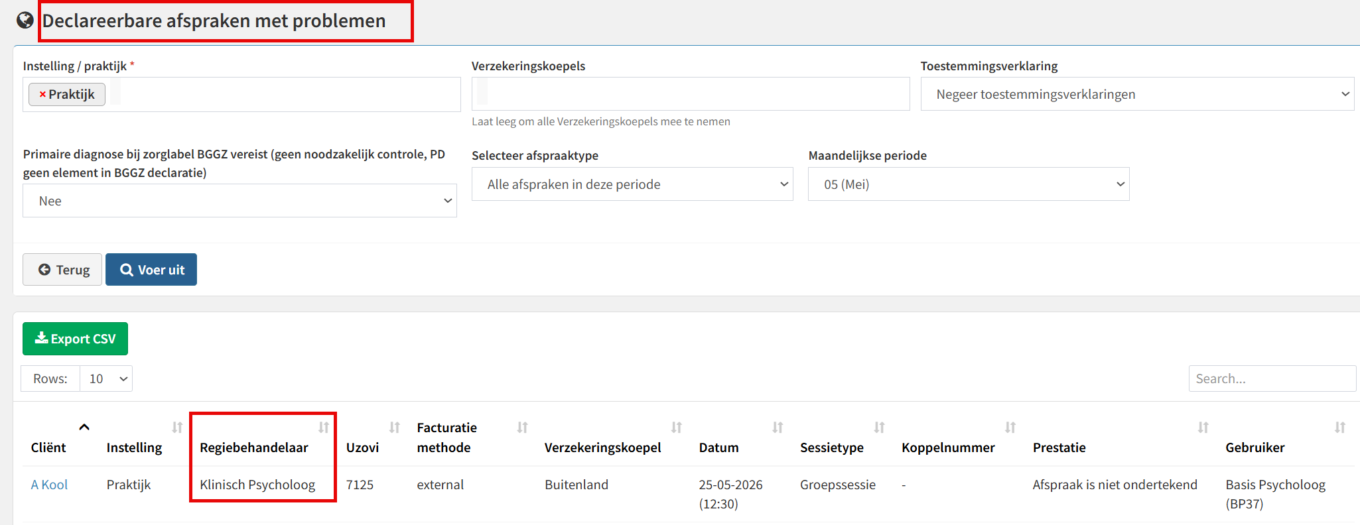
Task: Sort by Uzovi column sort icon
Action: pos(395,428)
